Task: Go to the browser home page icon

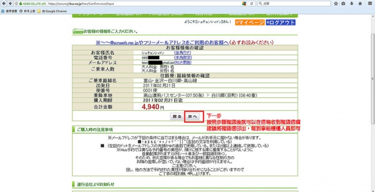Action: coord(360,4)
